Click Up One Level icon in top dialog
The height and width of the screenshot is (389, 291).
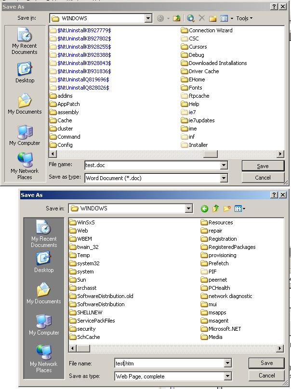pos(176,18)
